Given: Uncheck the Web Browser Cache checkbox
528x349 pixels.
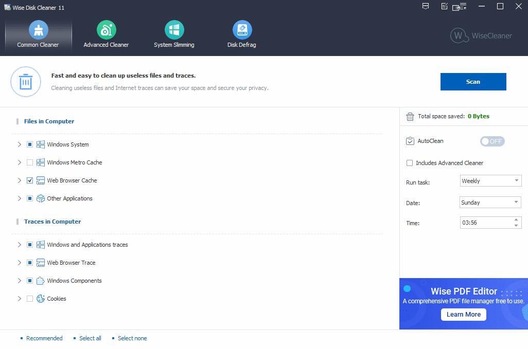Looking at the screenshot, I should point(30,180).
